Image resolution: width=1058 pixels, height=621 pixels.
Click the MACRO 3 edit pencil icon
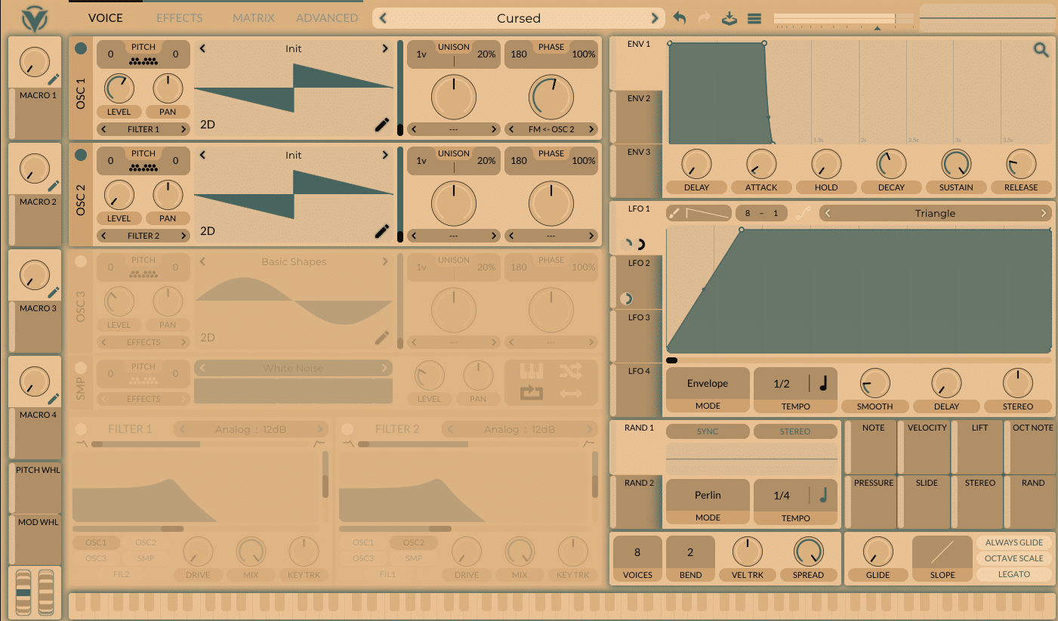[x=54, y=292]
